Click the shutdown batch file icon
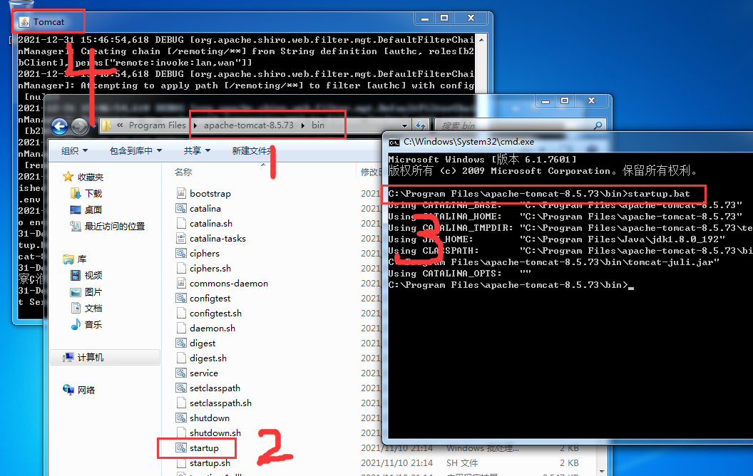753x476 pixels. 181,418
